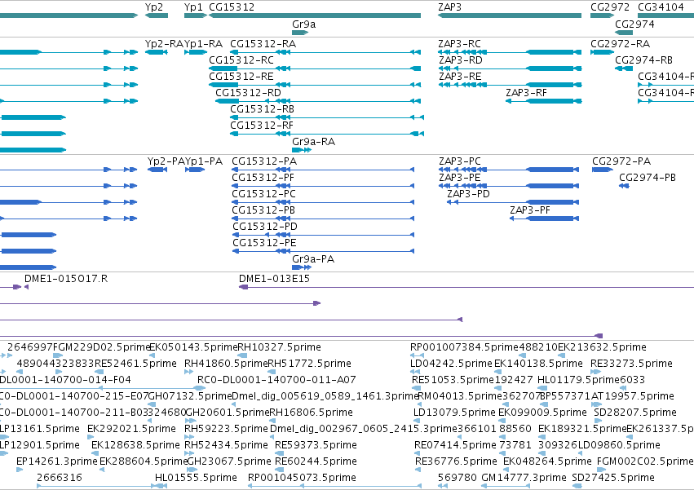
Task: Select protein CG15312-PD
Action: click(x=265, y=227)
